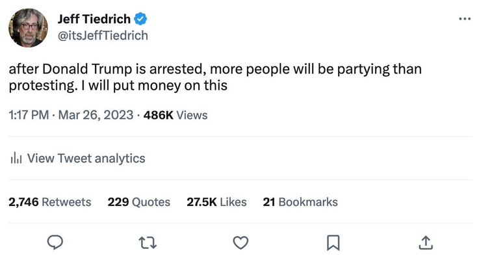Click the tweet text body
Screen dimensions: 481x258
[x=215, y=77]
